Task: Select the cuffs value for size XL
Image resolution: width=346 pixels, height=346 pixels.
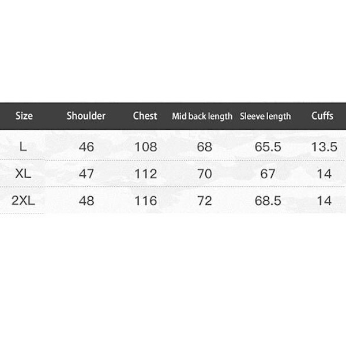Action: point(325,174)
